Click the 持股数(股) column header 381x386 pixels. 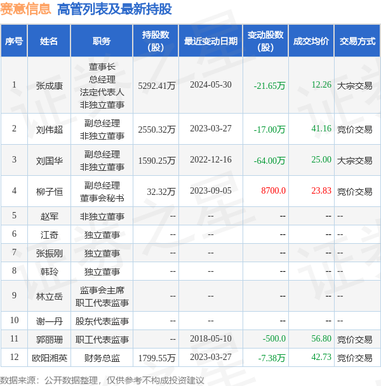(x=156, y=41)
